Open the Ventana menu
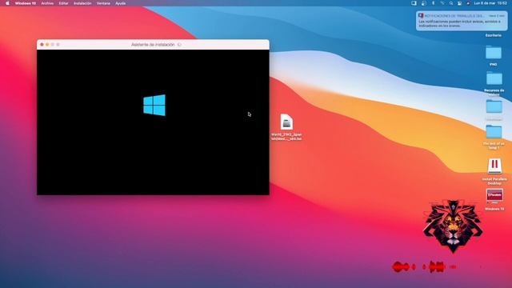 coord(103,3)
